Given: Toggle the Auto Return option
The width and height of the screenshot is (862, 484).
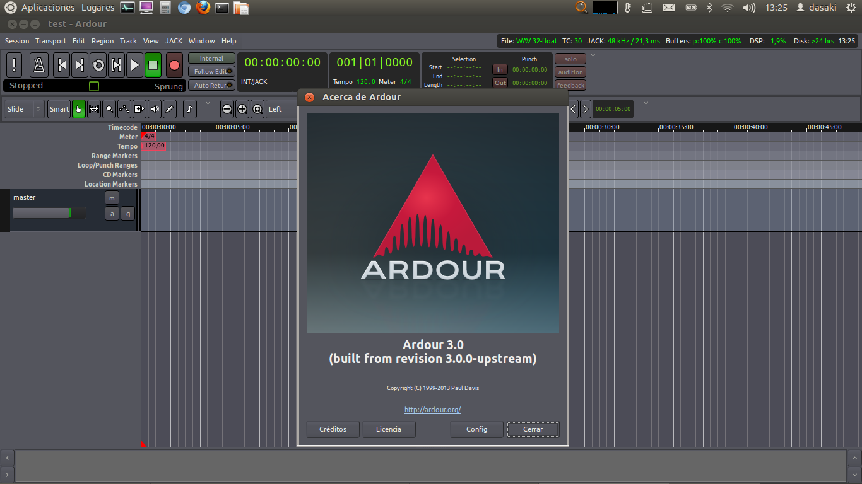Looking at the screenshot, I should pos(211,85).
